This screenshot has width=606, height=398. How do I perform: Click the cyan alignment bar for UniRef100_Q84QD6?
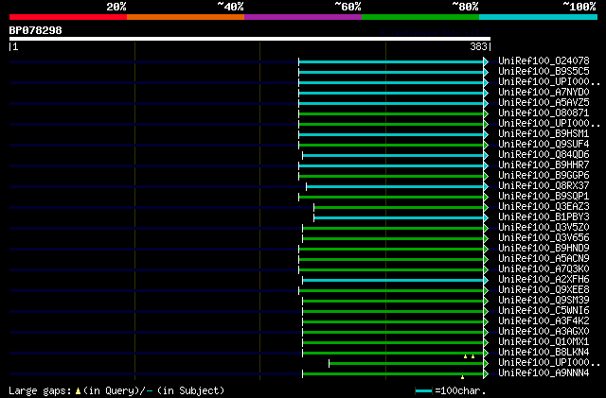click(393, 156)
